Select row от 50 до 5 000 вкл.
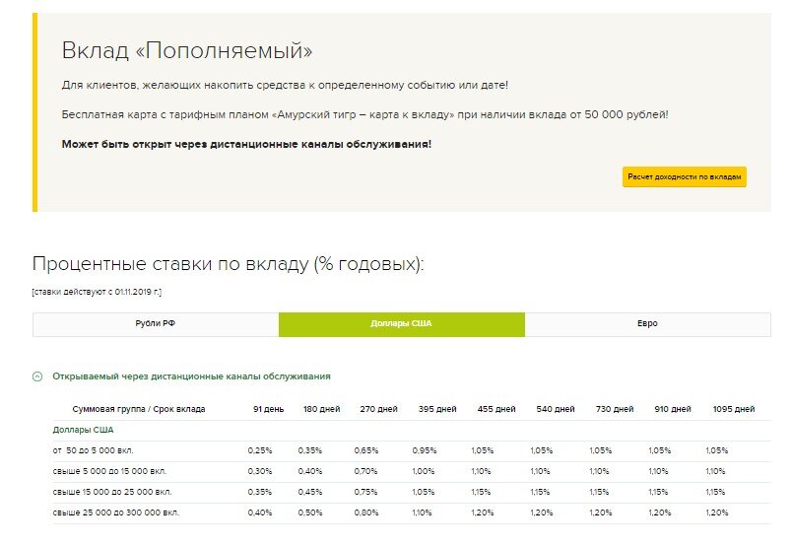 tap(412, 451)
